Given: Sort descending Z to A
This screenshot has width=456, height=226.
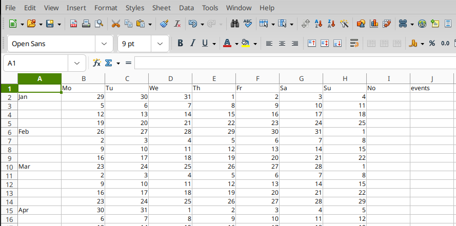Looking at the screenshot, I should tap(331, 24).
